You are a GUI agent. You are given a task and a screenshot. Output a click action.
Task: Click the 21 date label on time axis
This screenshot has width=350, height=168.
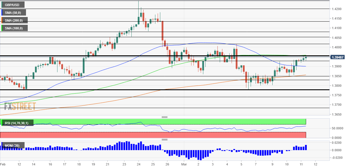[107, 164]
